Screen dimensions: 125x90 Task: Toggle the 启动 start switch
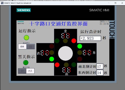point(26,46)
